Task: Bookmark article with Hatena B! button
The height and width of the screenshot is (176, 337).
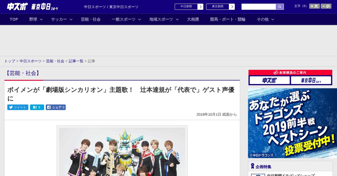Action: click(x=37, y=107)
